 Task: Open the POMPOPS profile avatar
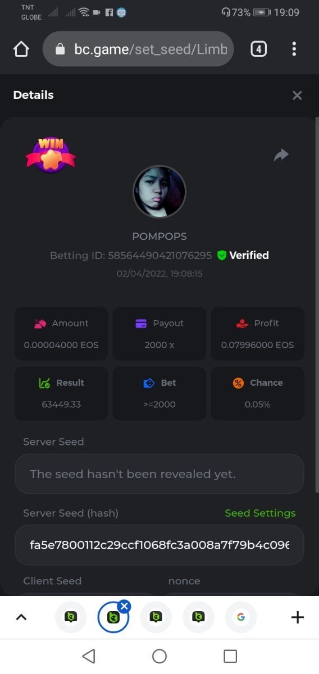pos(159,192)
